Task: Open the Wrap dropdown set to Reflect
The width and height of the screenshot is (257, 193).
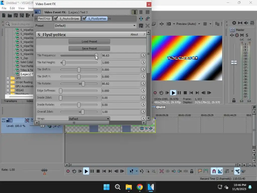Action: (x=89, y=119)
